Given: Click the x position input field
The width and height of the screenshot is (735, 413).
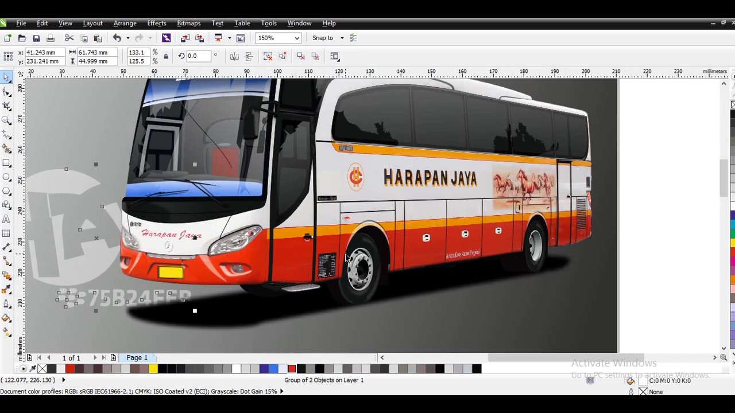Looking at the screenshot, I should pyautogui.click(x=45, y=52).
